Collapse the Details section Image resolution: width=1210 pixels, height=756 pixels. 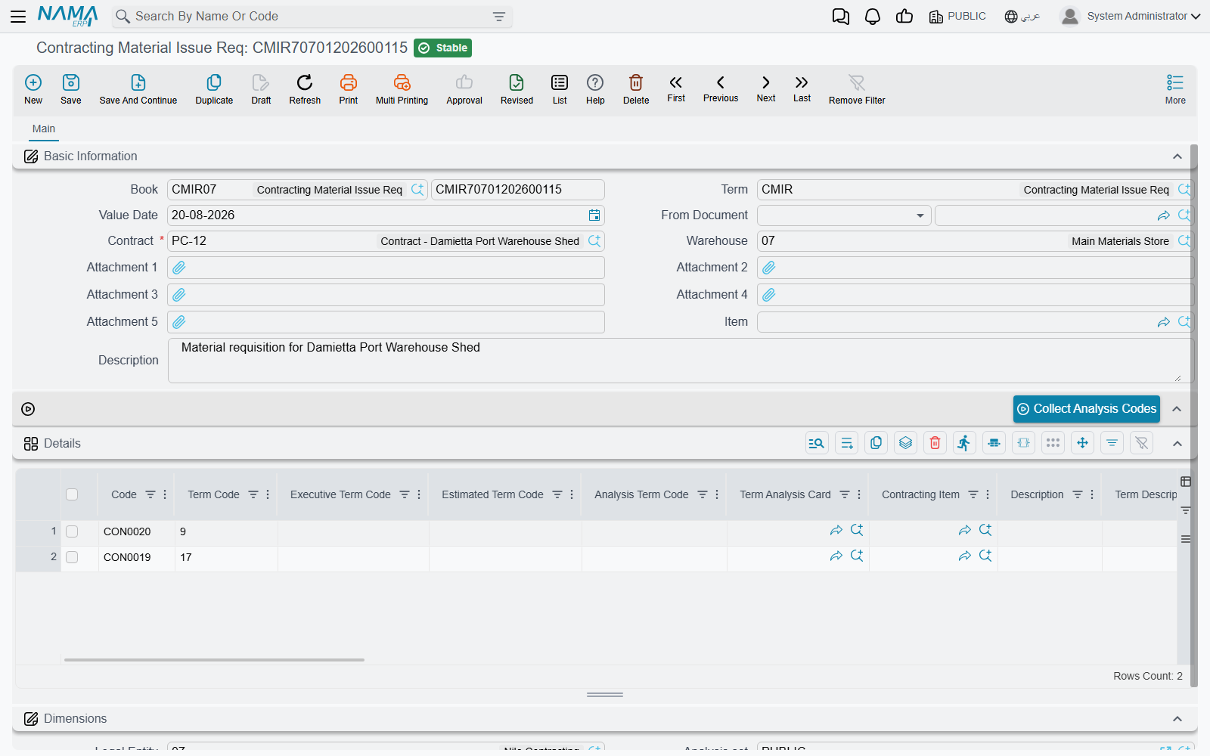(1177, 444)
